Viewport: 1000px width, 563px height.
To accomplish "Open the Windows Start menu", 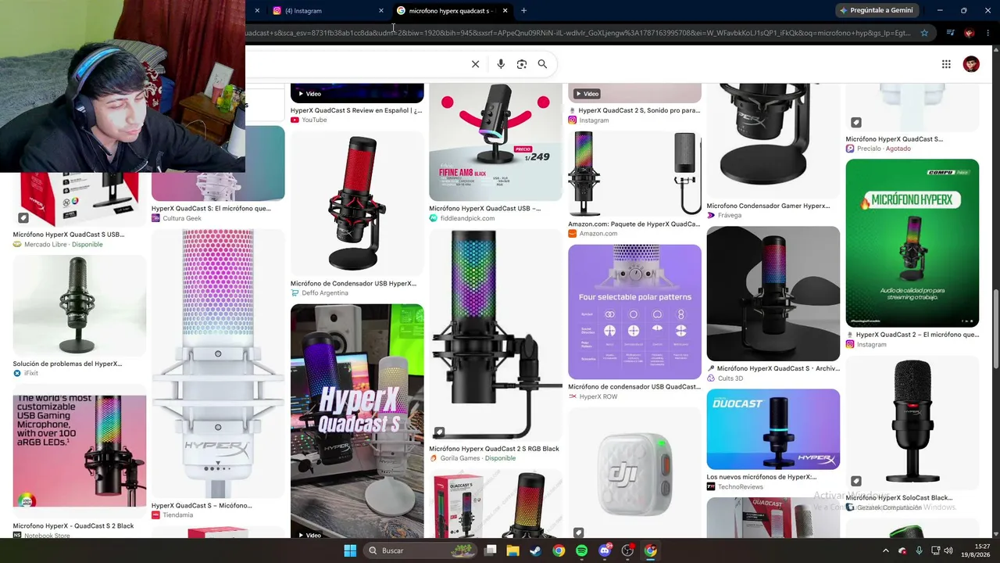I will (350, 550).
